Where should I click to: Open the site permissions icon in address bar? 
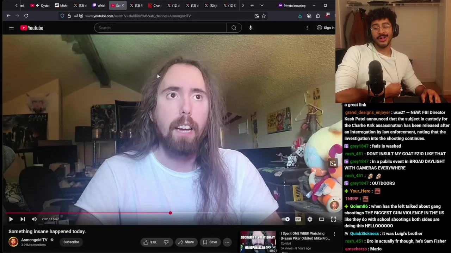pyautogui.click(x=76, y=16)
